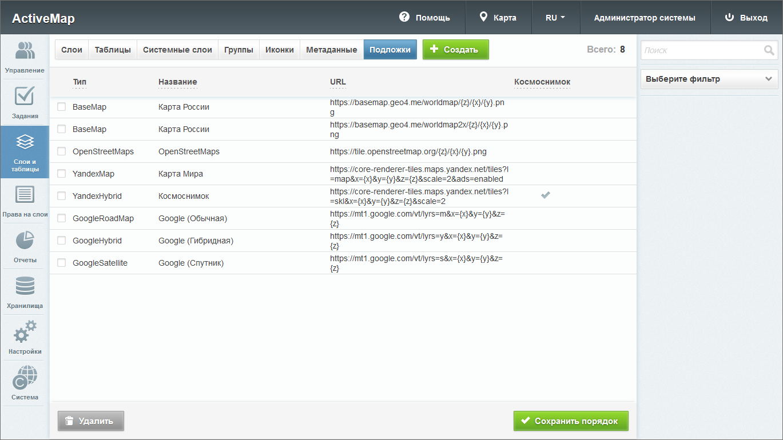Select the GoogleSatellite row checkbox

62,263
